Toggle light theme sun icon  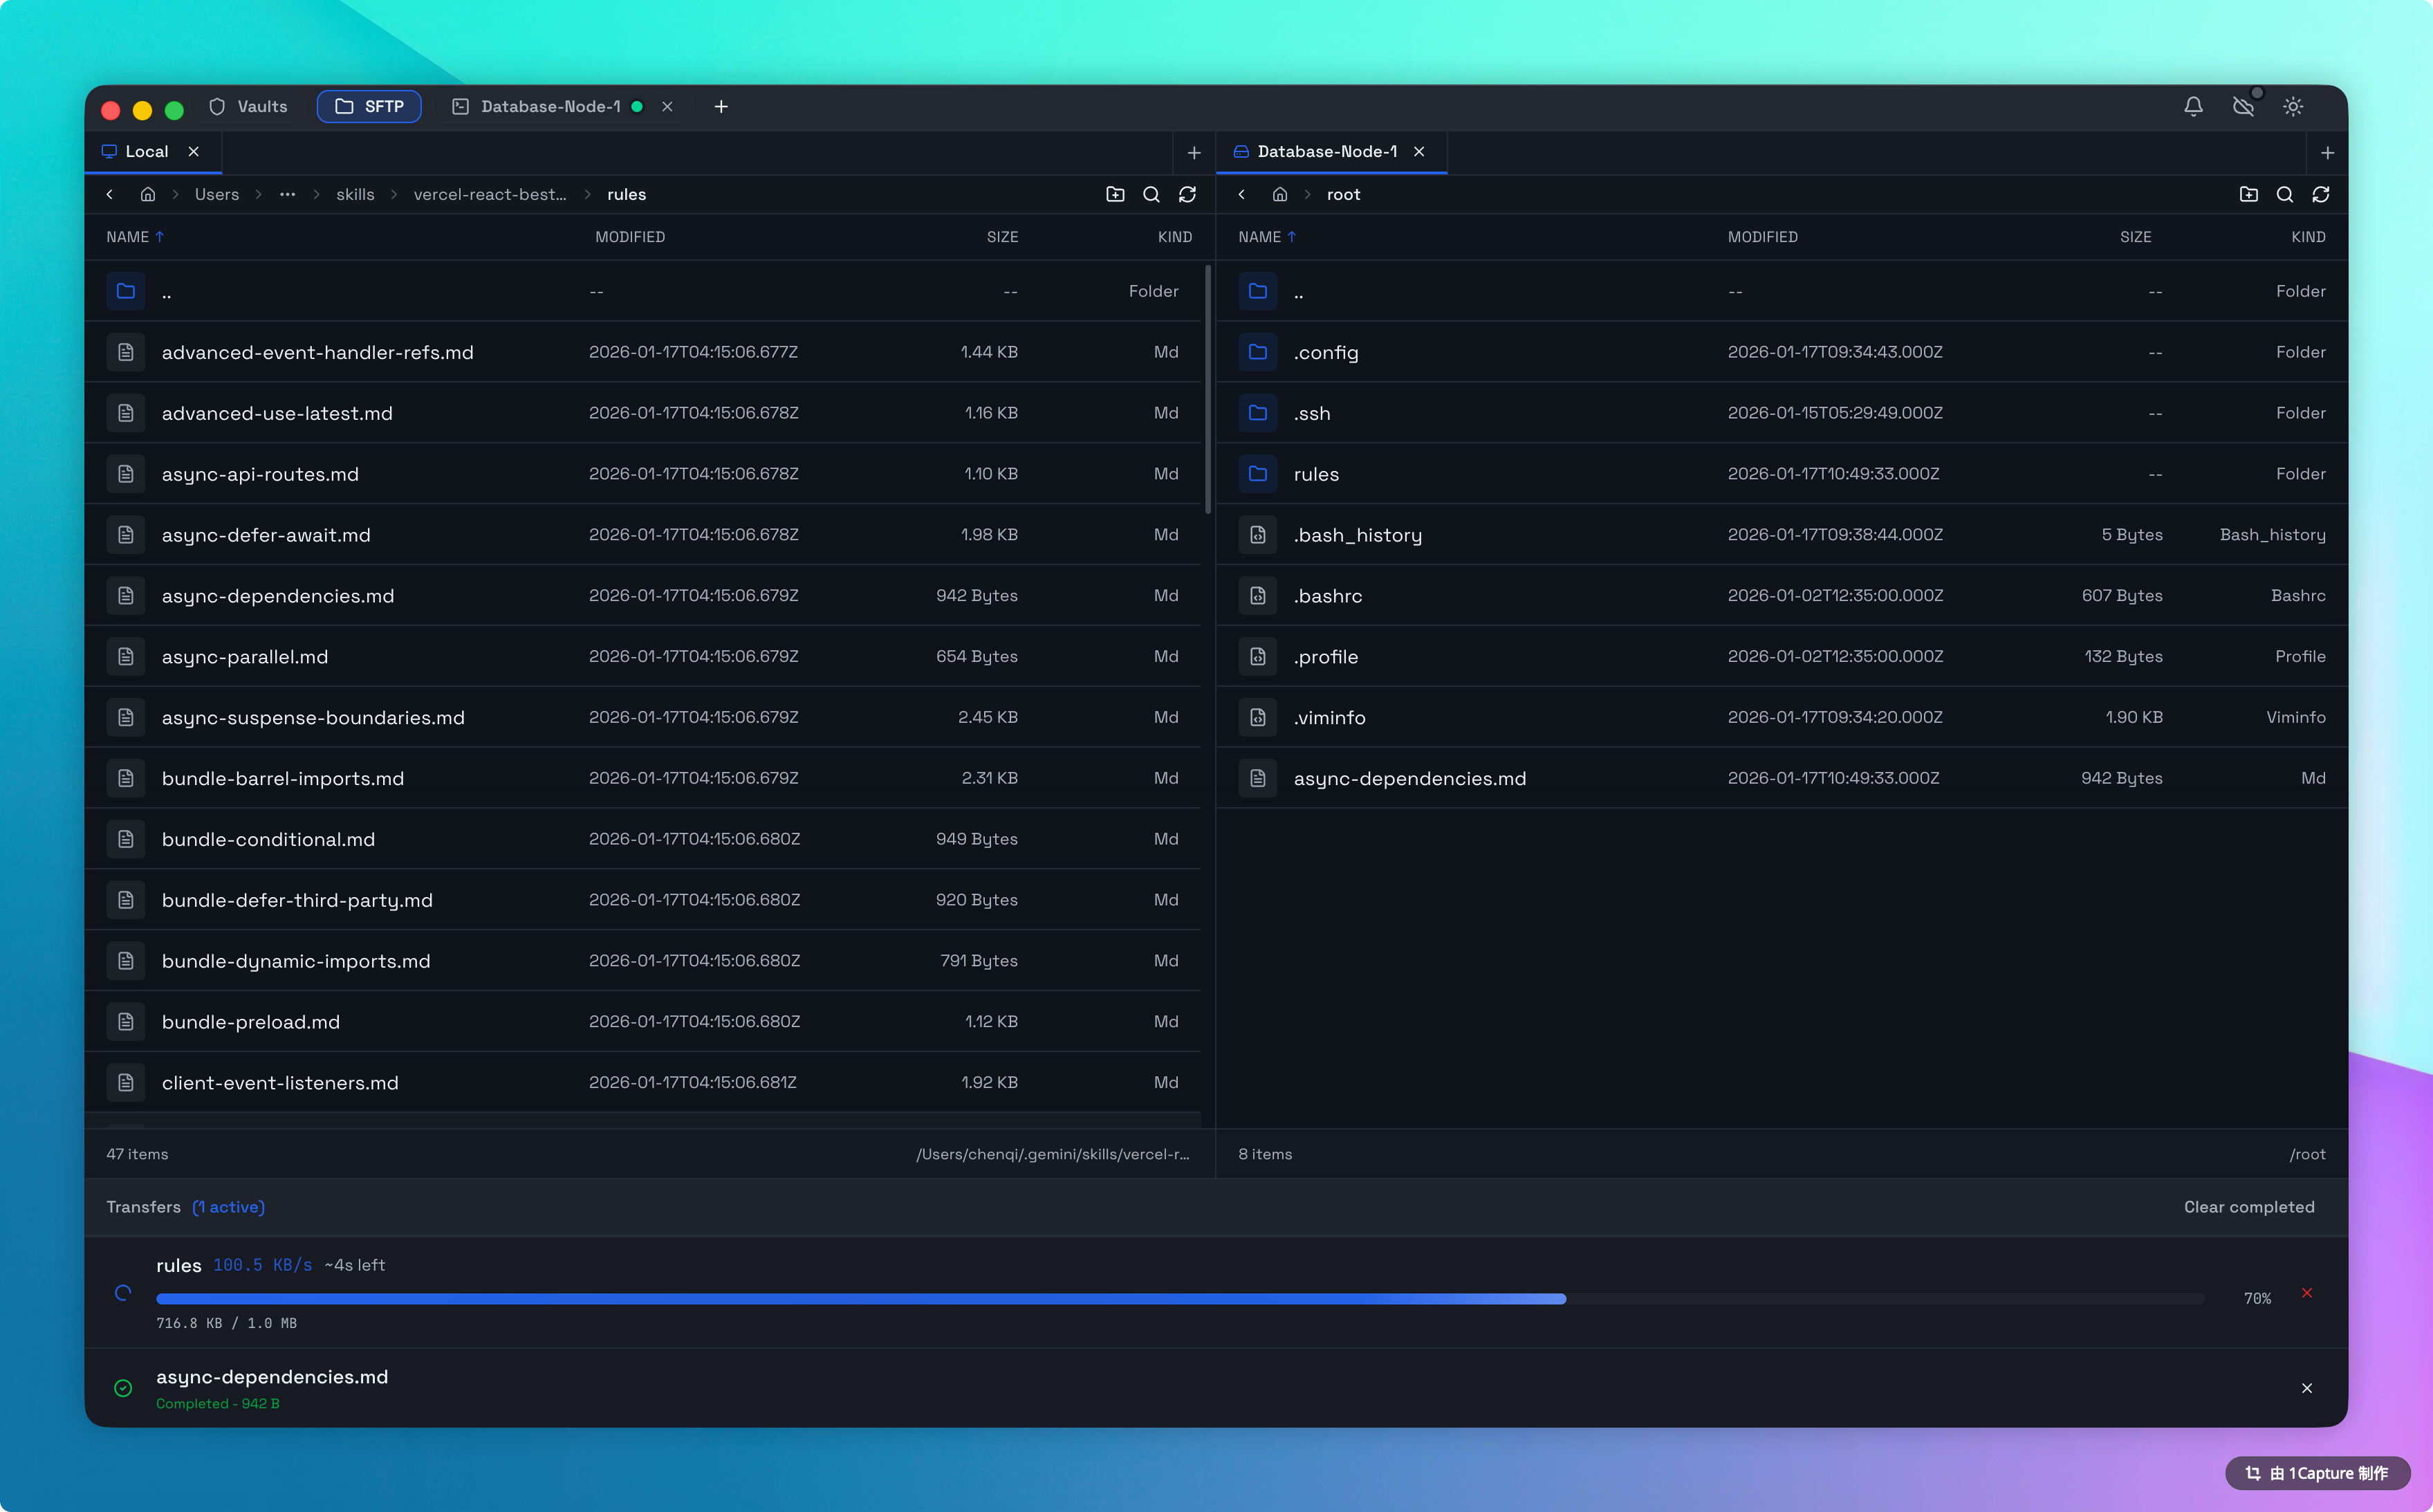(x=2293, y=106)
